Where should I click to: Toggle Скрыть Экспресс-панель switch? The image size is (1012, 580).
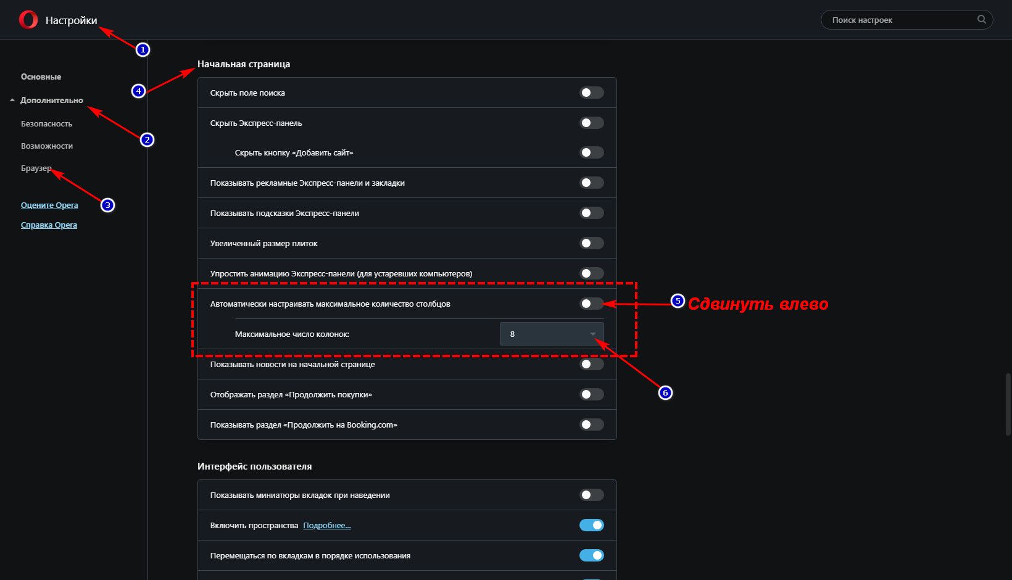592,123
